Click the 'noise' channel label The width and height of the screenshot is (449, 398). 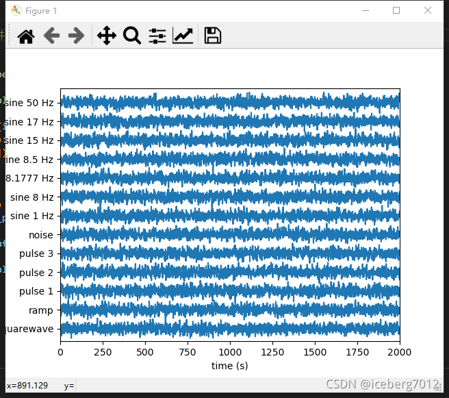[x=41, y=235]
